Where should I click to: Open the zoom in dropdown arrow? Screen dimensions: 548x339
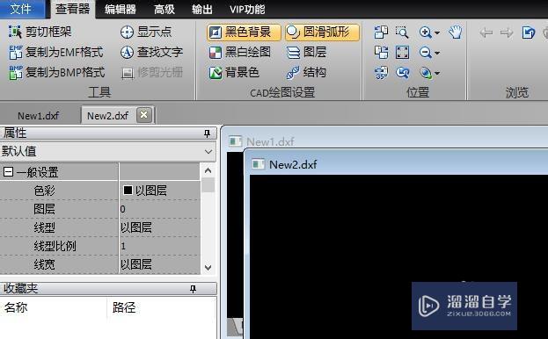coord(437,33)
